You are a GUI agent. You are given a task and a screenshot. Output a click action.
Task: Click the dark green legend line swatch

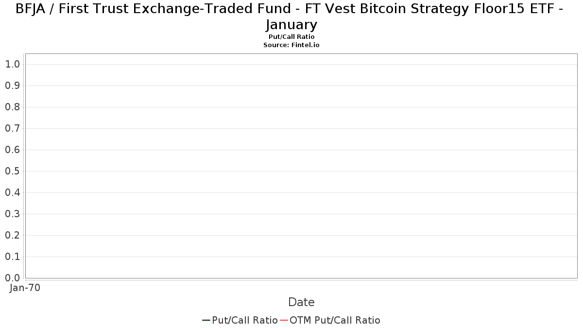206,320
